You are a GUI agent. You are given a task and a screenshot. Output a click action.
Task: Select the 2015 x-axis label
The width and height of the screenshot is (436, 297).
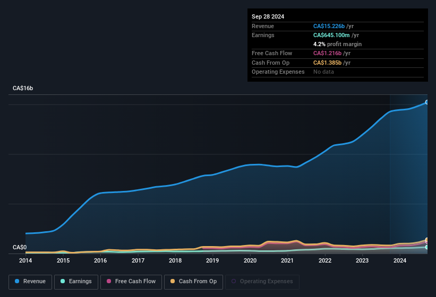(x=63, y=260)
